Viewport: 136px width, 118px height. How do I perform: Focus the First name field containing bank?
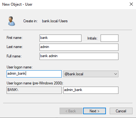click(x=60, y=38)
